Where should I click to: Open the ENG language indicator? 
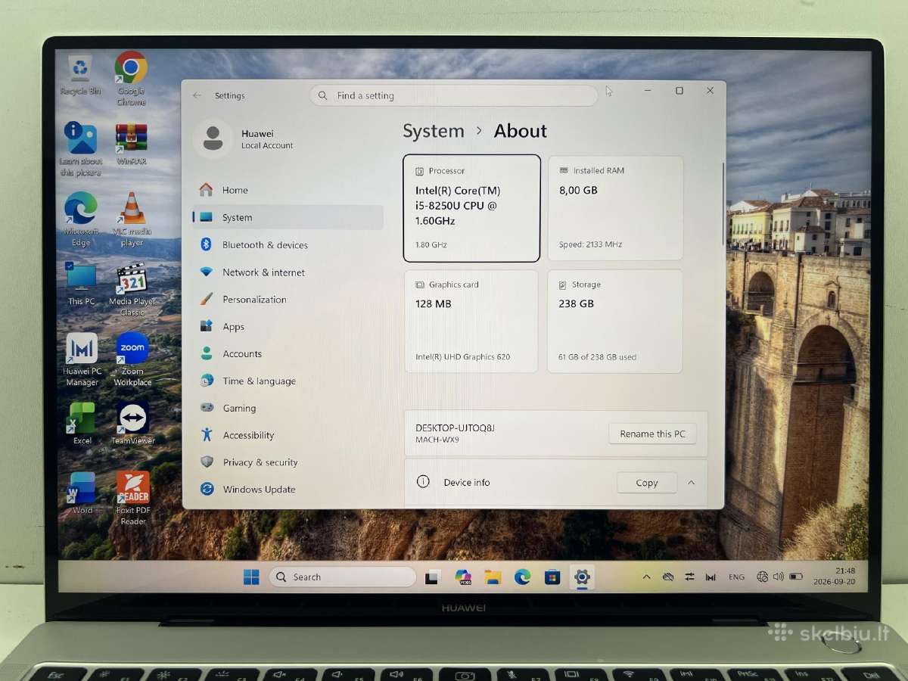pos(736,577)
